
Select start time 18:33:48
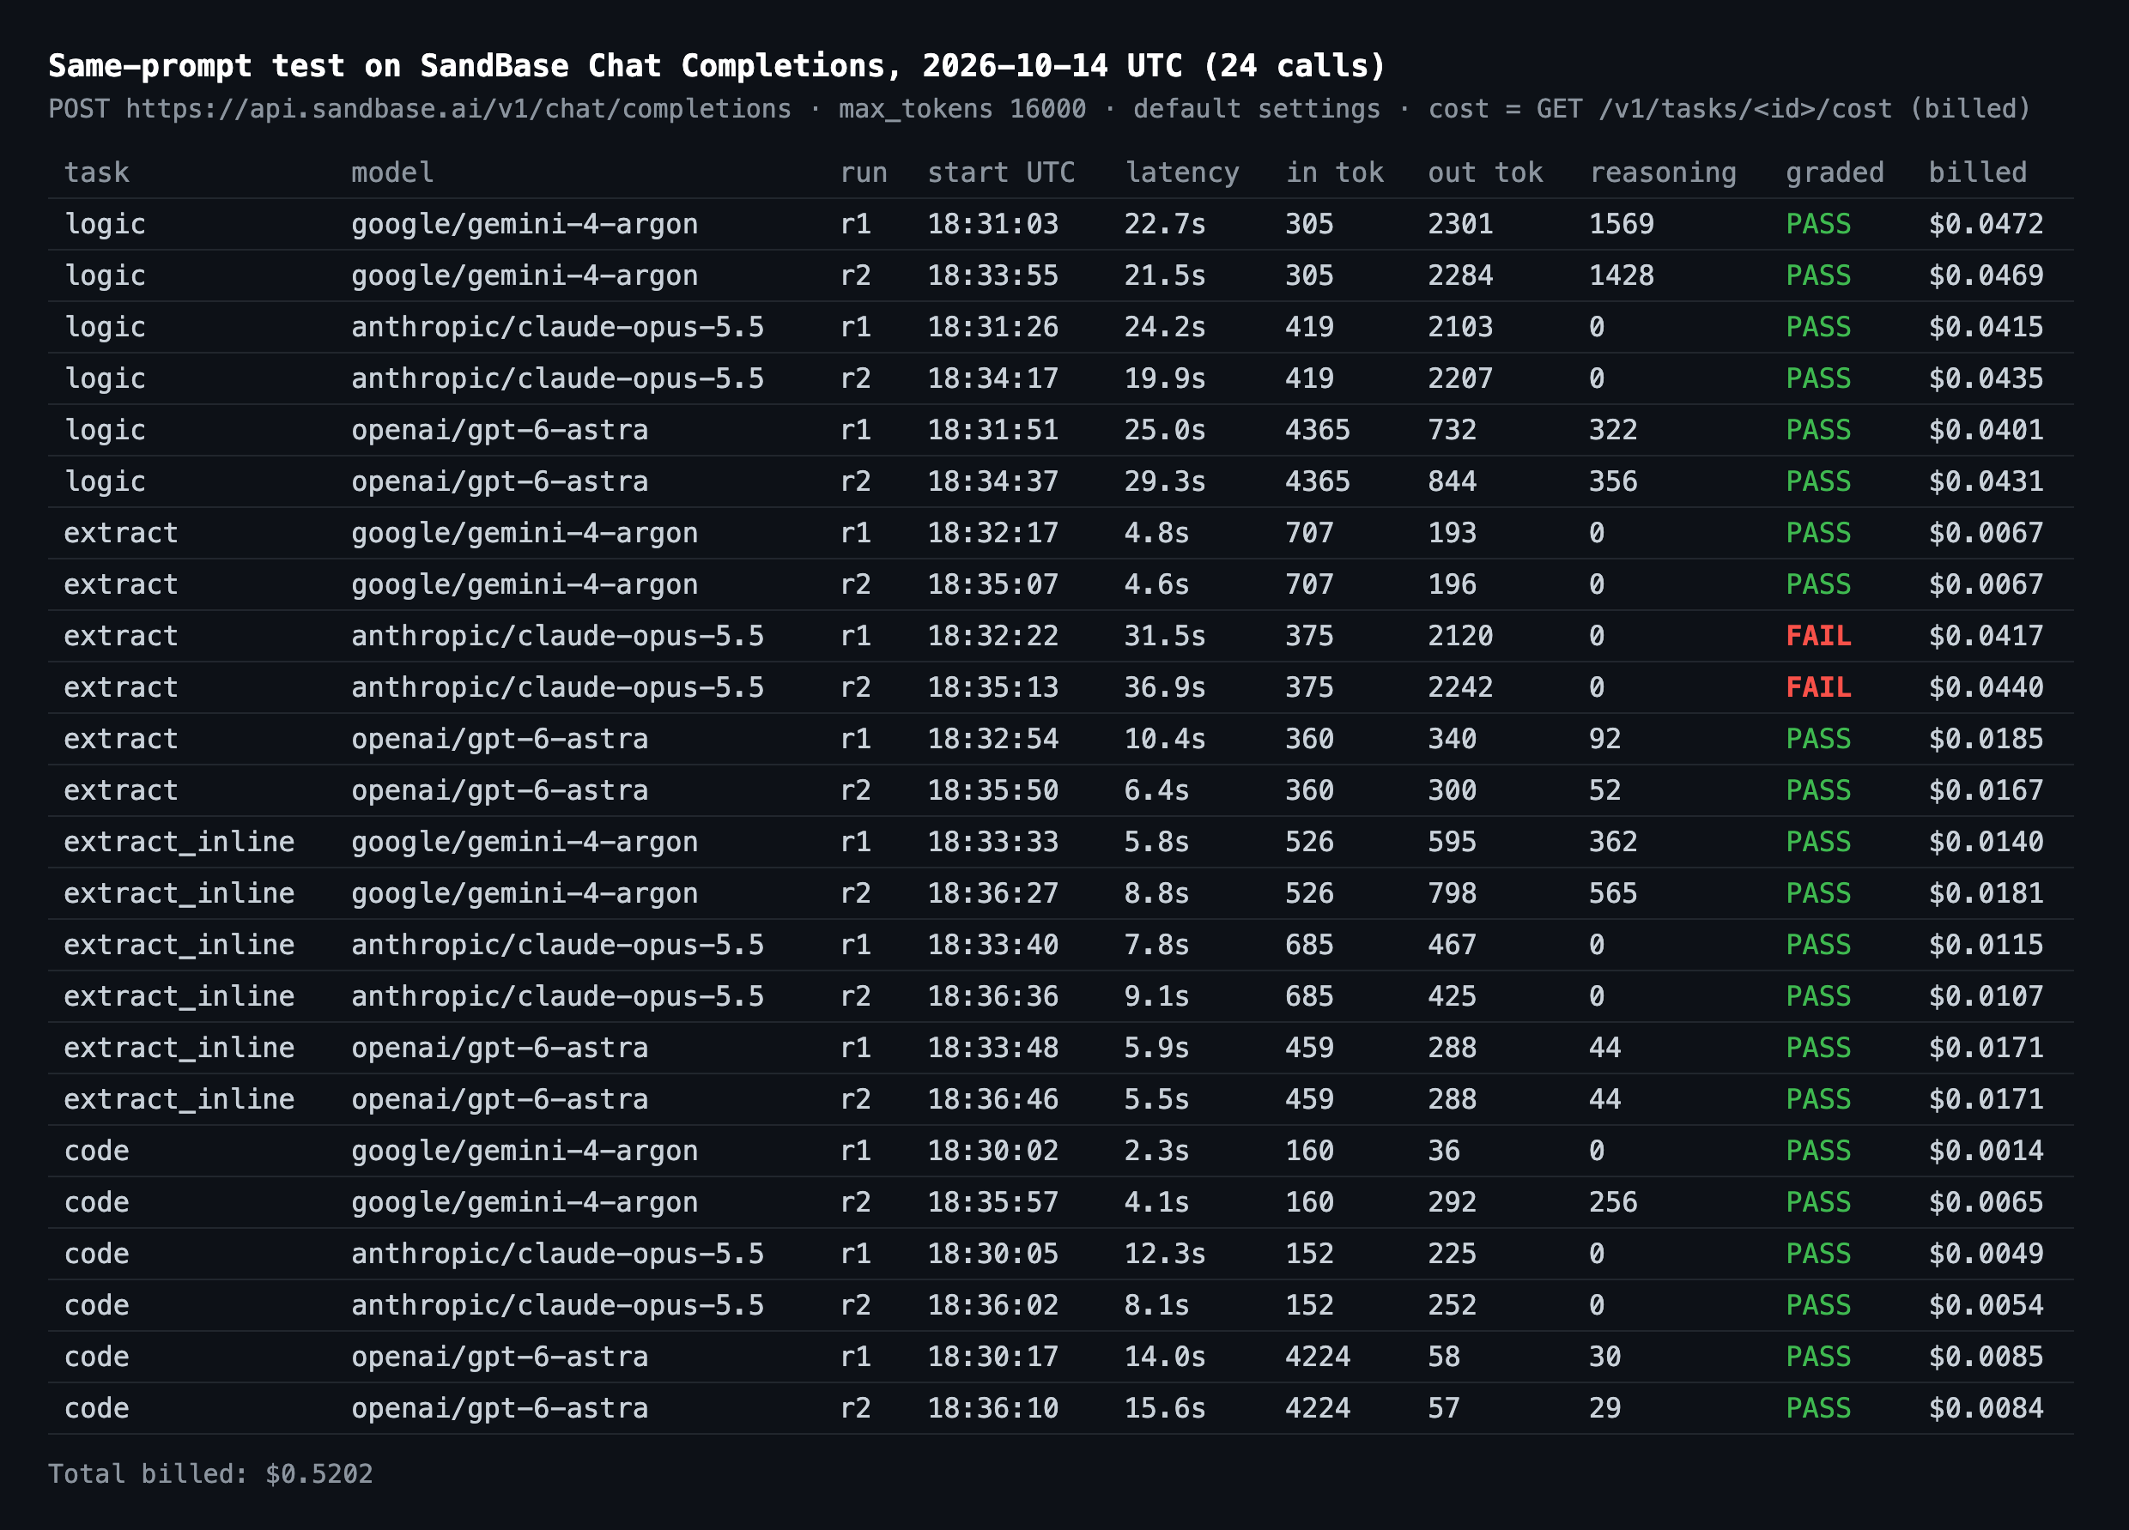(x=992, y=1048)
